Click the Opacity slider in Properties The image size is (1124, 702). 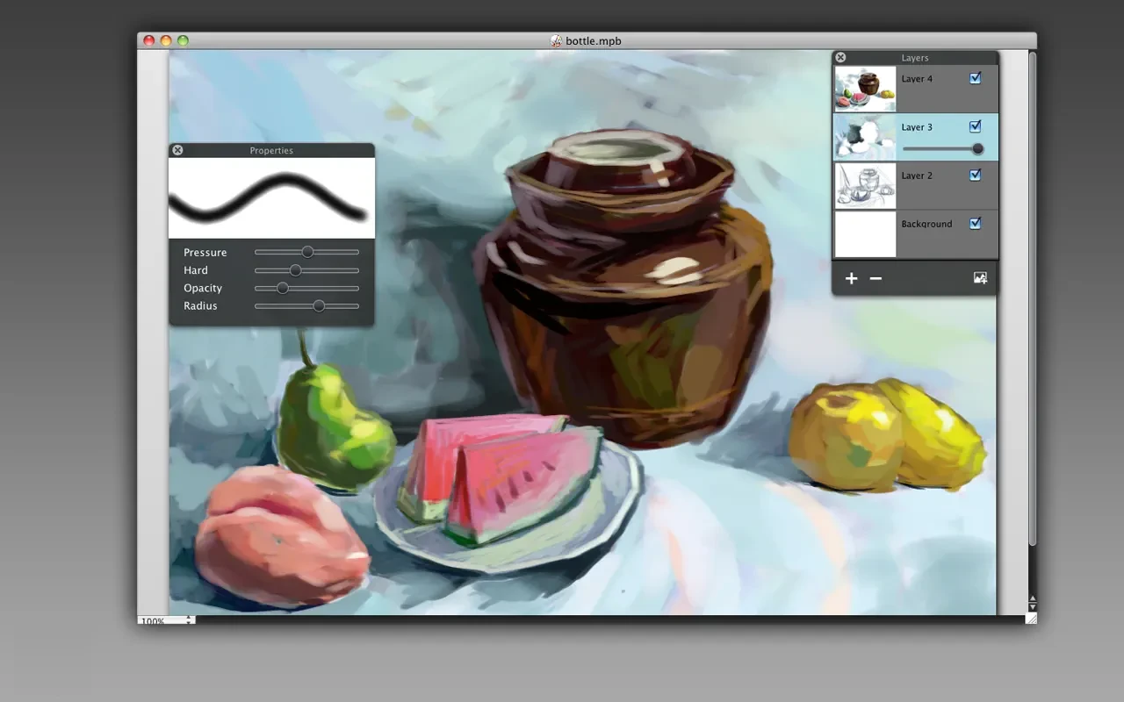tap(306, 288)
